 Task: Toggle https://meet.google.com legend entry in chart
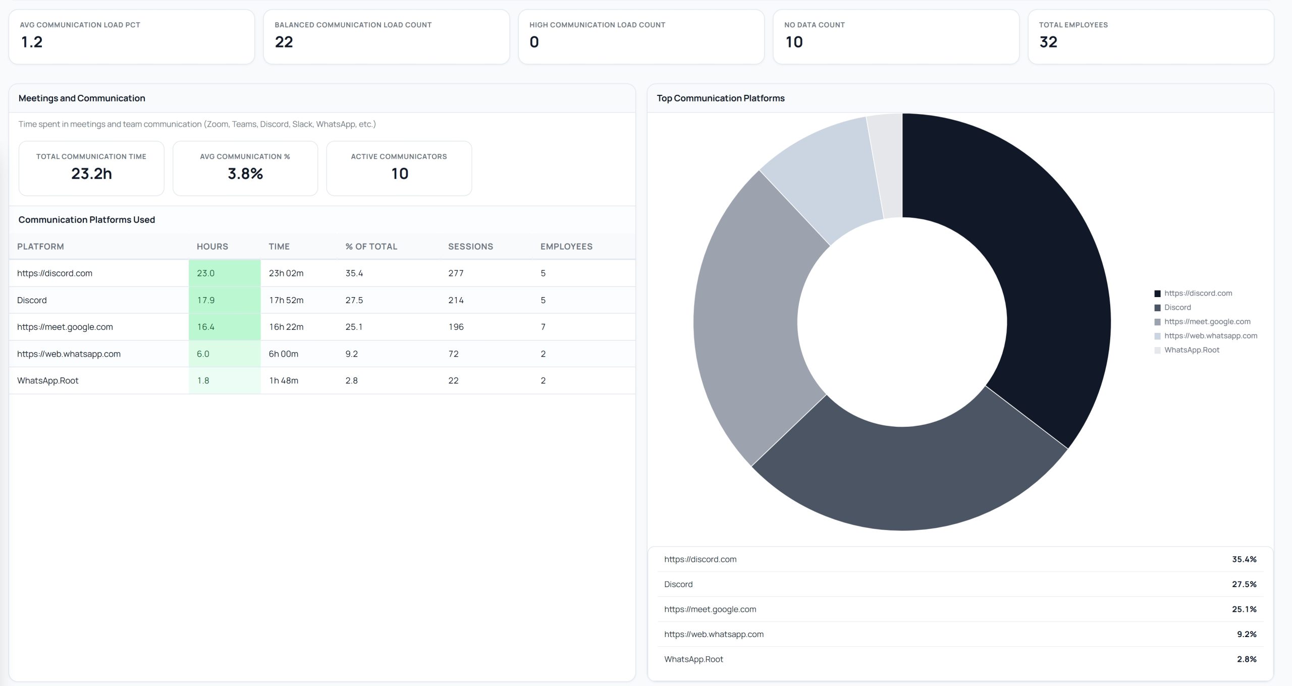1202,322
